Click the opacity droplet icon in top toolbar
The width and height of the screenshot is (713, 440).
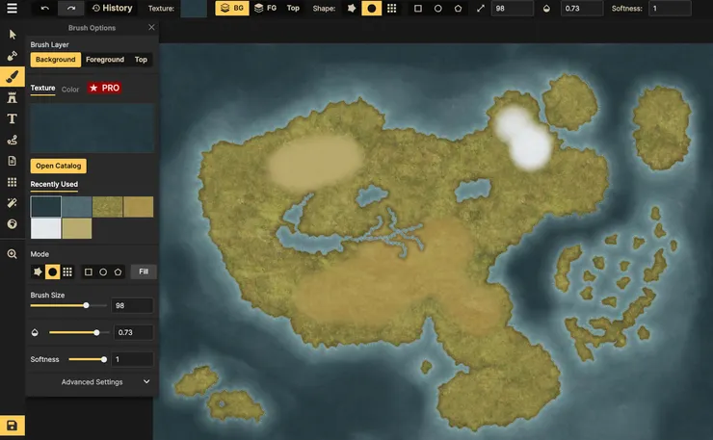[x=546, y=8]
